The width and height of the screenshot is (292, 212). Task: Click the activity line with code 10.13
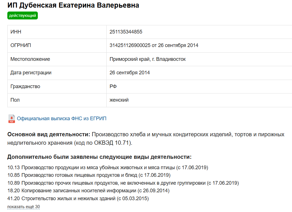107,168
